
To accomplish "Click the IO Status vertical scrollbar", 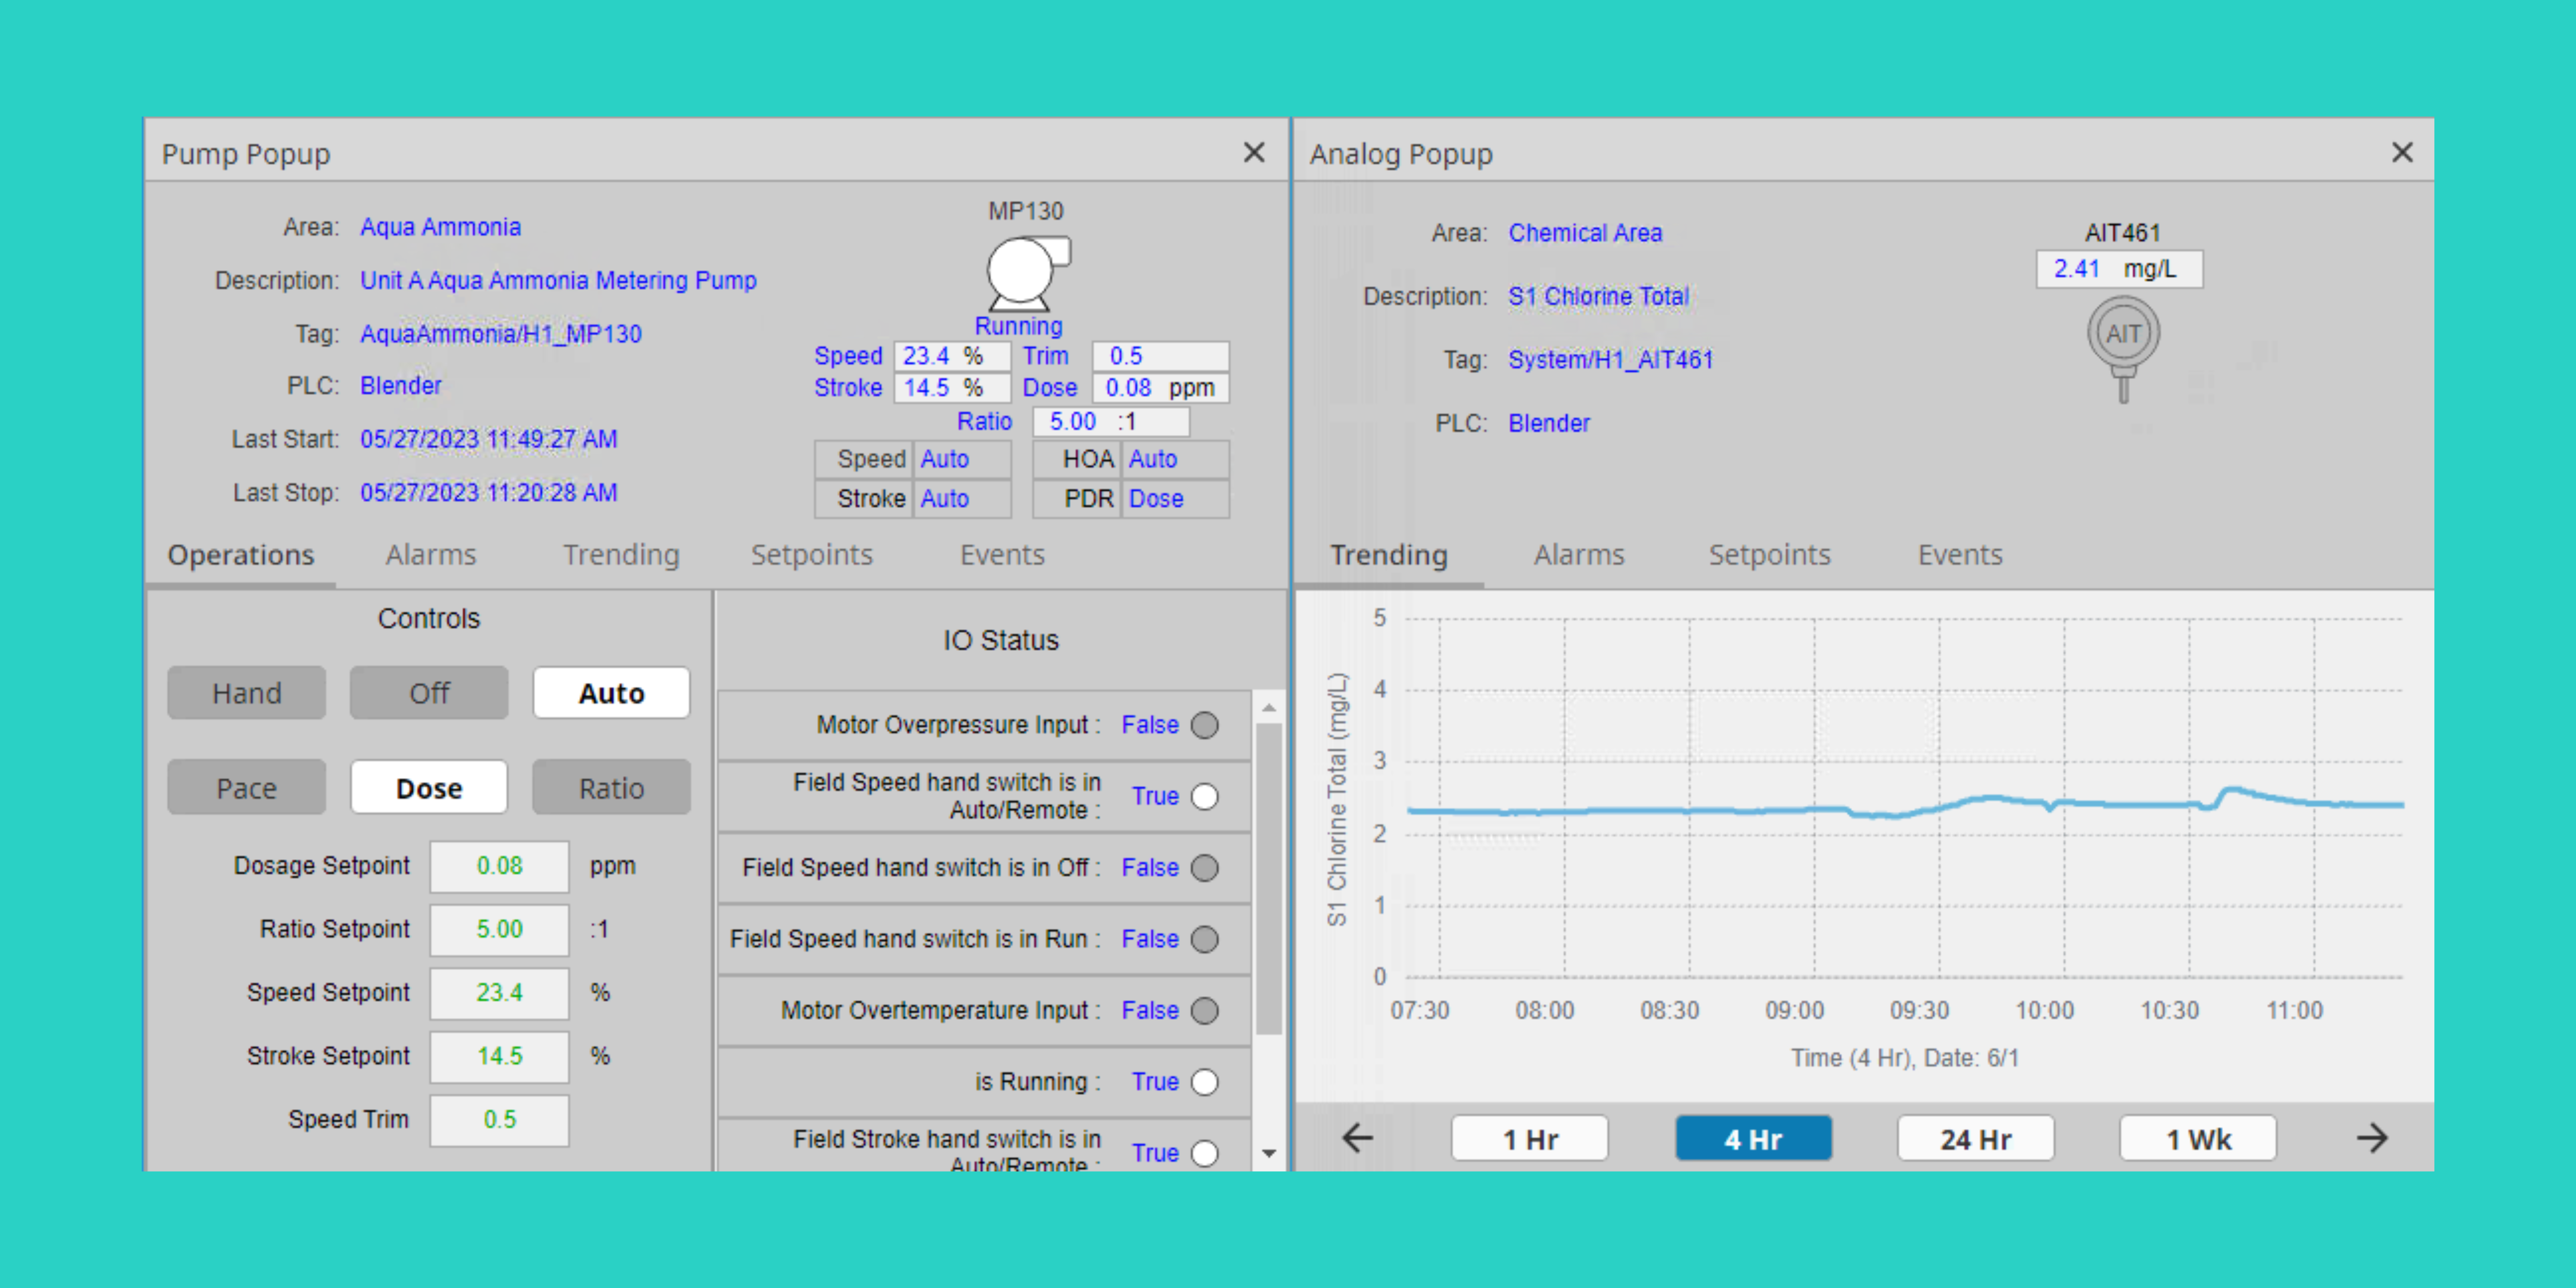I will [1269, 880].
